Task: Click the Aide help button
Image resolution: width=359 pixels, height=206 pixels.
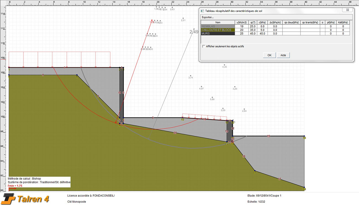Action: (x=283, y=55)
